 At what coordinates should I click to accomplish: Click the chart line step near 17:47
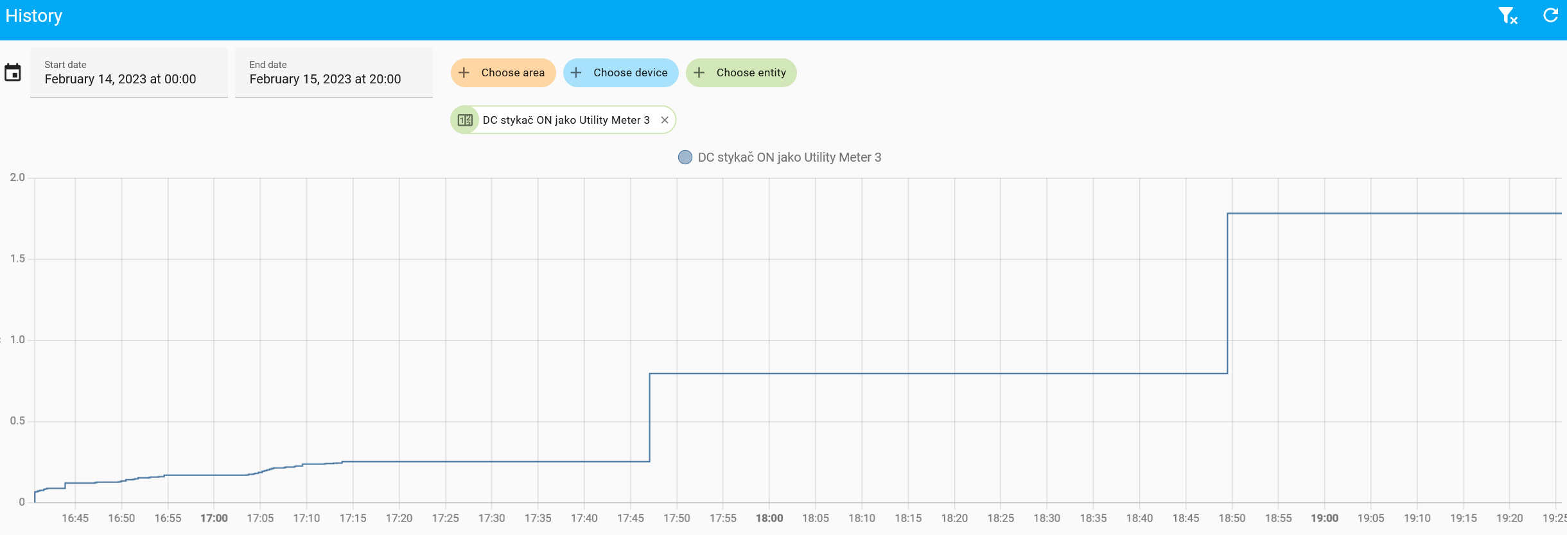pyautogui.click(x=649, y=417)
